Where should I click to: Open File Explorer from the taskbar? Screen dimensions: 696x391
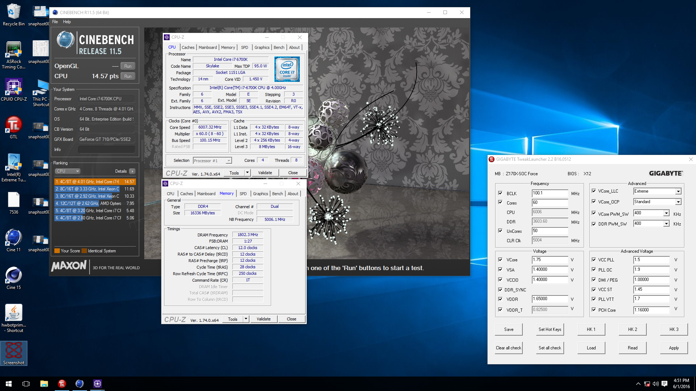pos(44,384)
